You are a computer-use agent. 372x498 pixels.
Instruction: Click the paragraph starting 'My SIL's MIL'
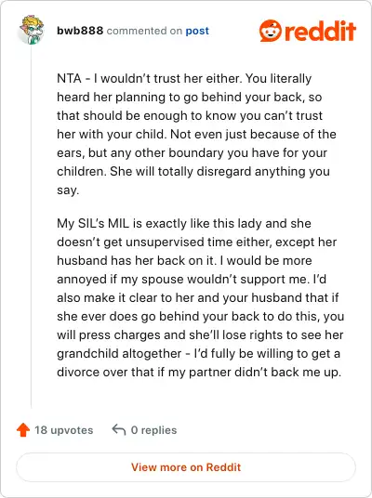pos(200,297)
